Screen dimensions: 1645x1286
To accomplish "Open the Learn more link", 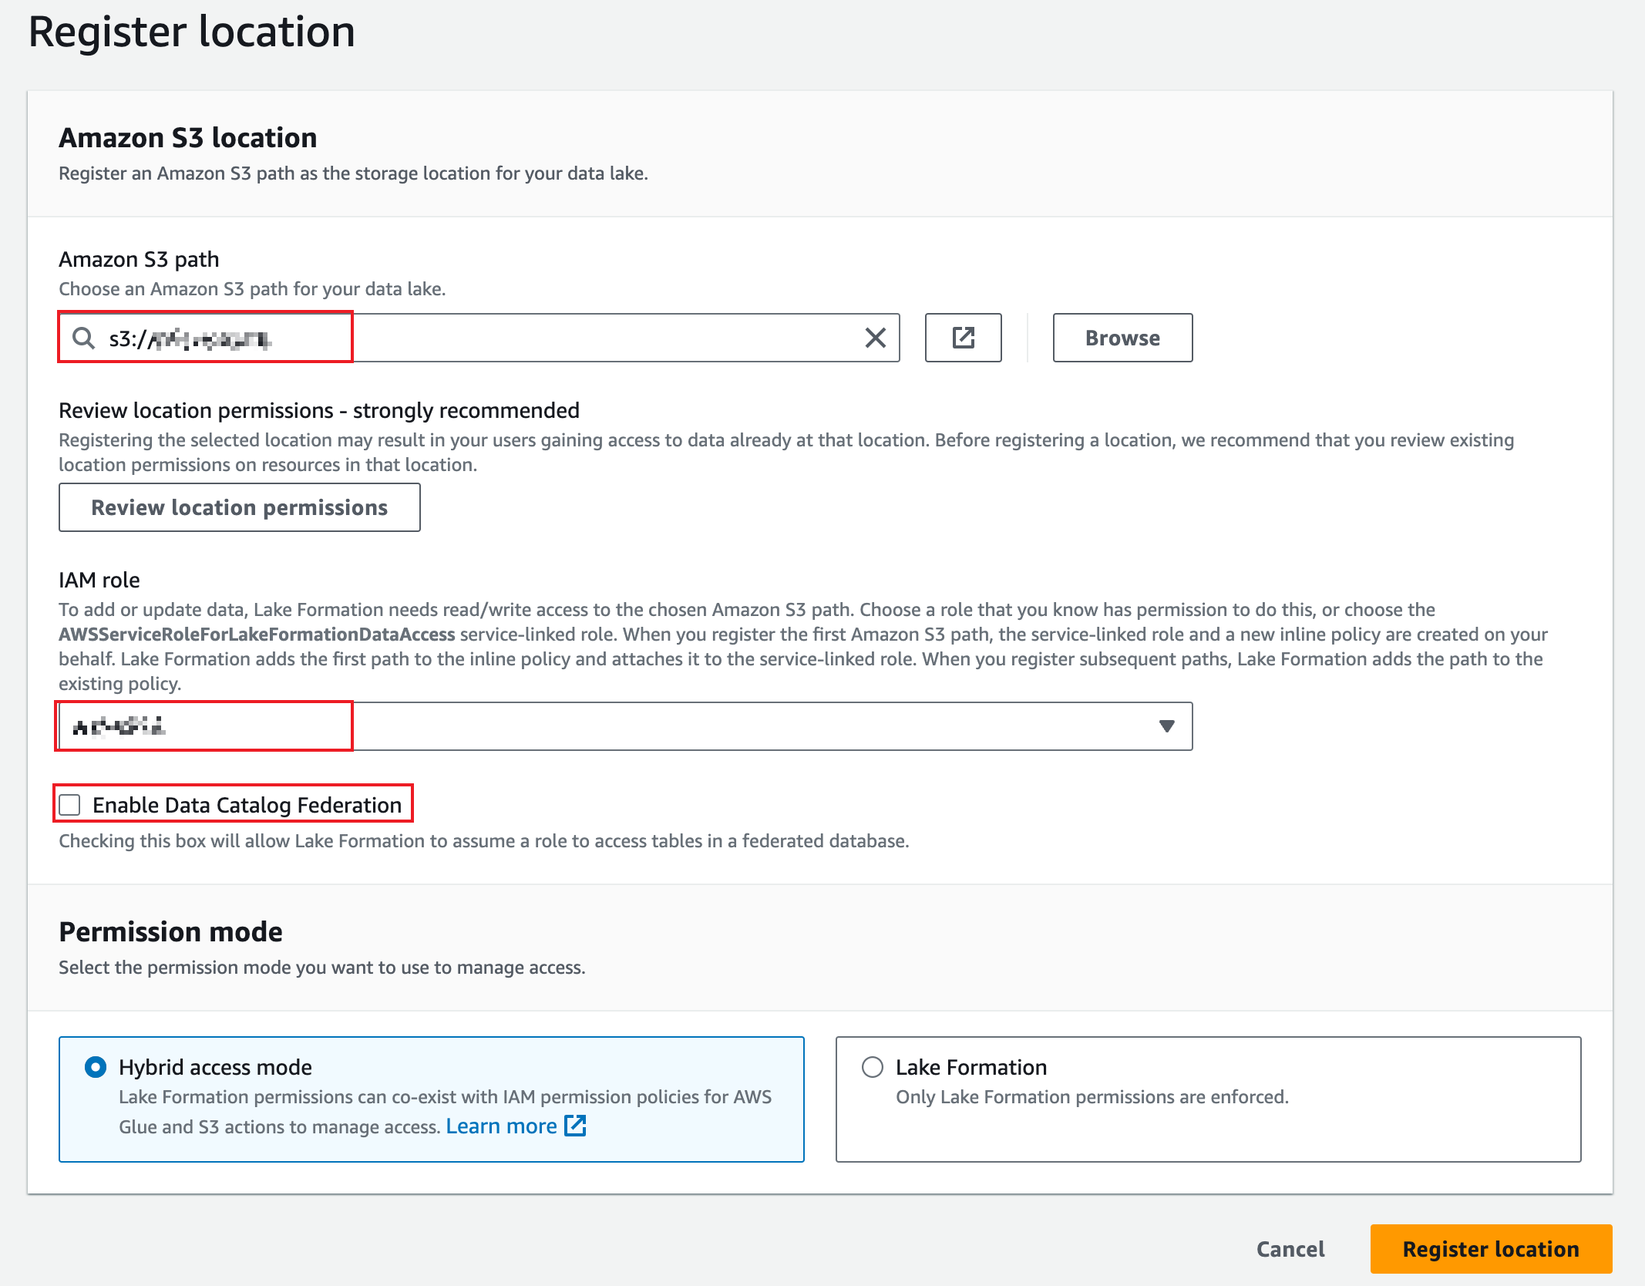I will pyautogui.click(x=501, y=1126).
